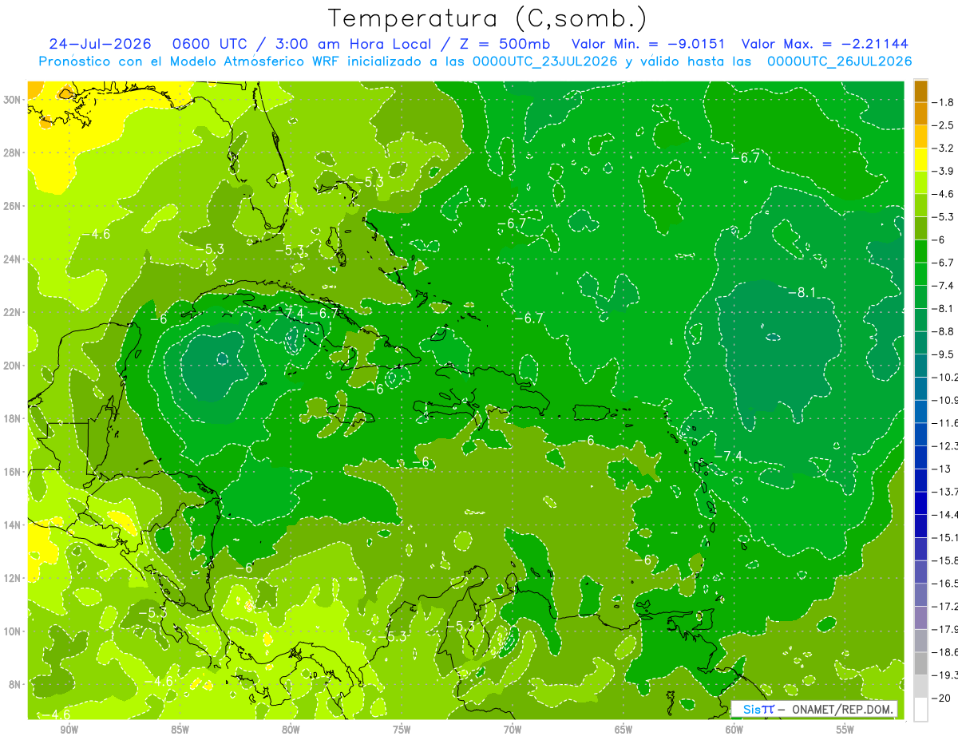Click '3:00 am Hora Local' text

(x=359, y=44)
